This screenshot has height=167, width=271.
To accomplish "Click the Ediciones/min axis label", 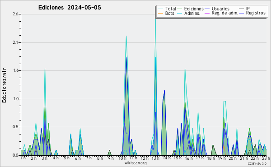I will click(x=4, y=85).
